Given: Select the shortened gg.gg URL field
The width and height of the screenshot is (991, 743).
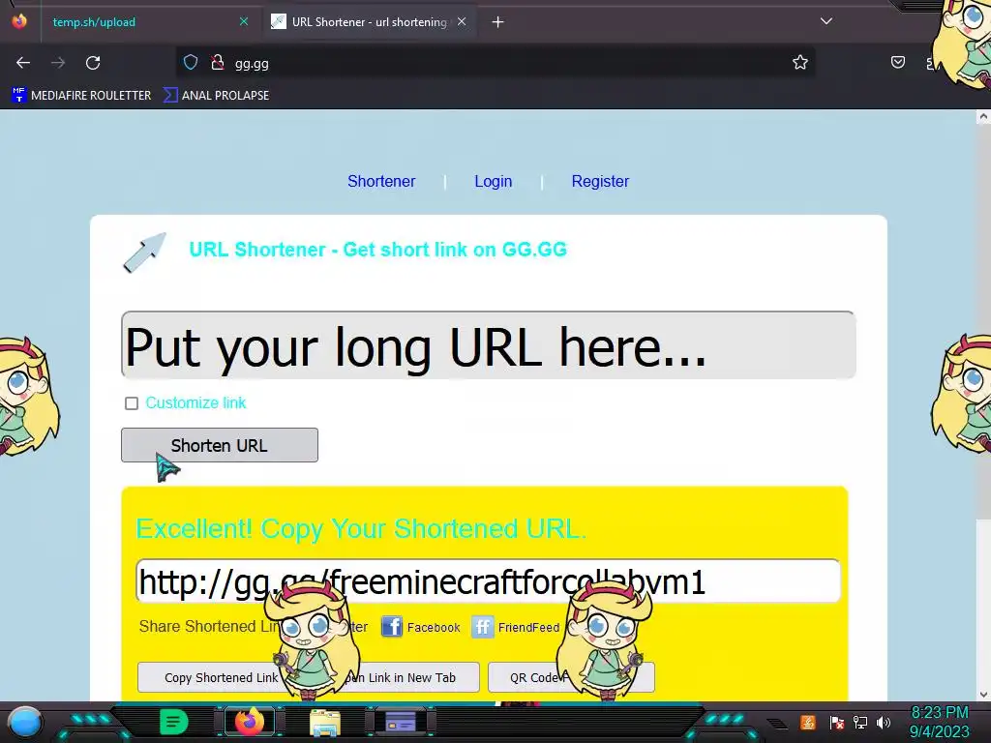Looking at the screenshot, I should (x=488, y=580).
